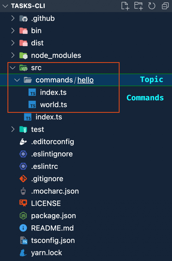
Task: Open world.ts in the hello folder
Action: pyautogui.click(x=53, y=105)
